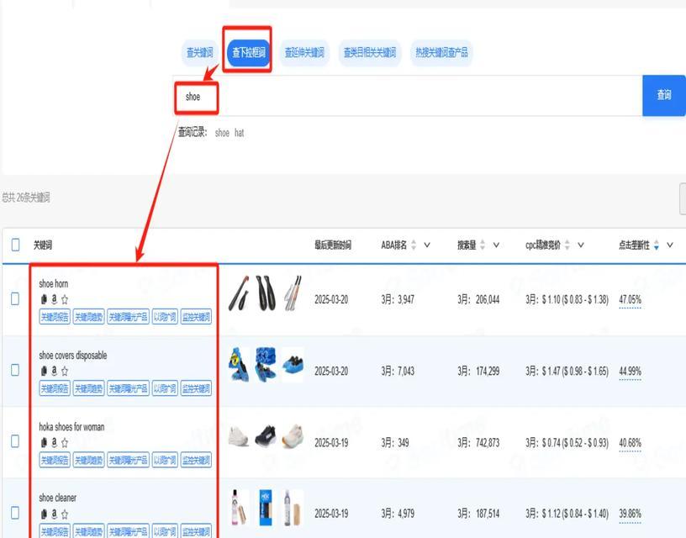The height and width of the screenshot is (538, 686).
Task: Star the 'shoe covers disposable' keyword
Action: pyautogui.click(x=65, y=371)
